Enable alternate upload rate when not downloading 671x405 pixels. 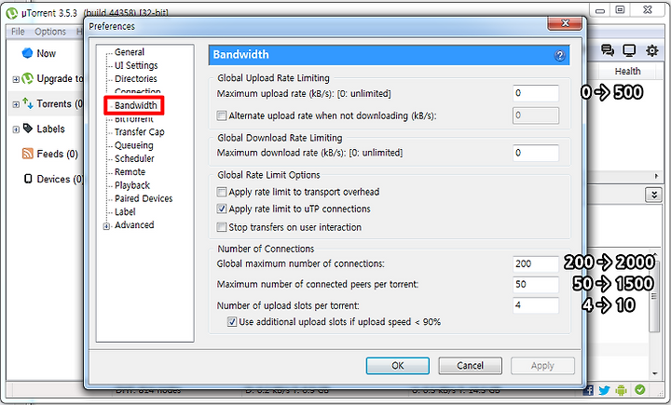pos(221,115)
